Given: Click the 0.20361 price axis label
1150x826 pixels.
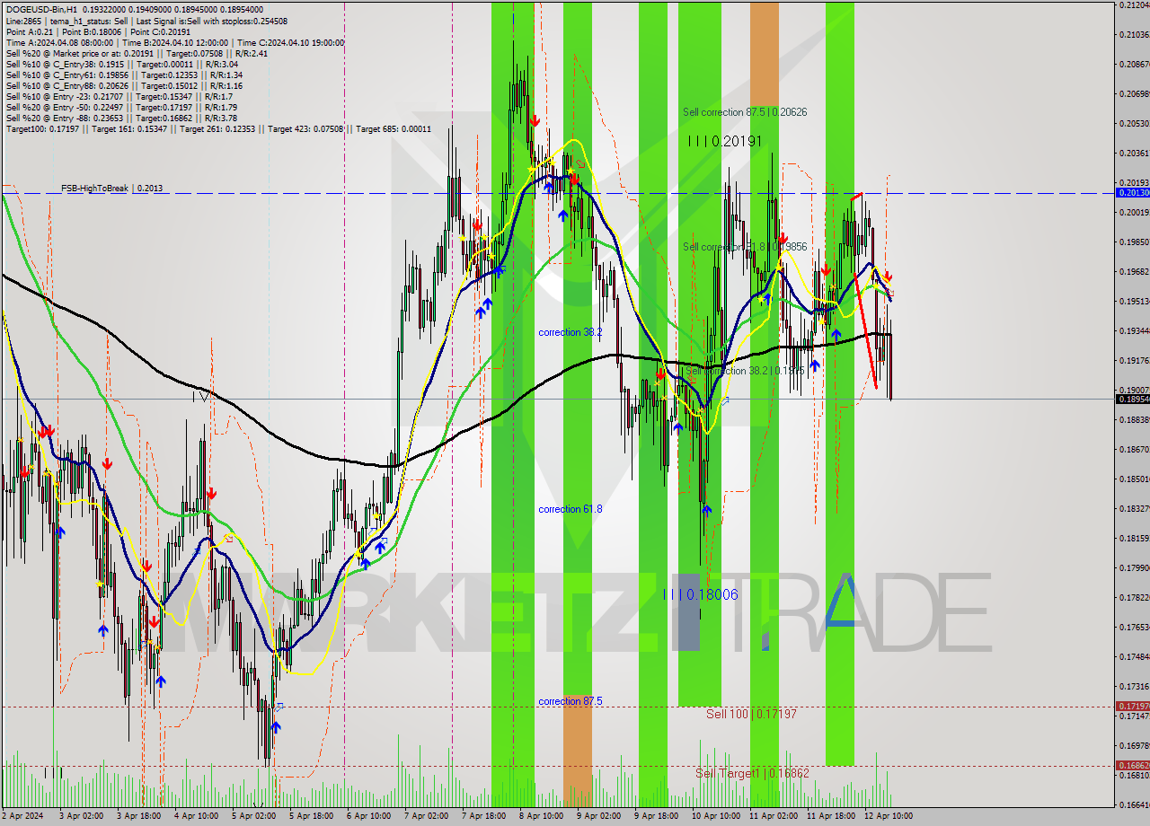Looking at the screenshot, I should [1134, 154].
